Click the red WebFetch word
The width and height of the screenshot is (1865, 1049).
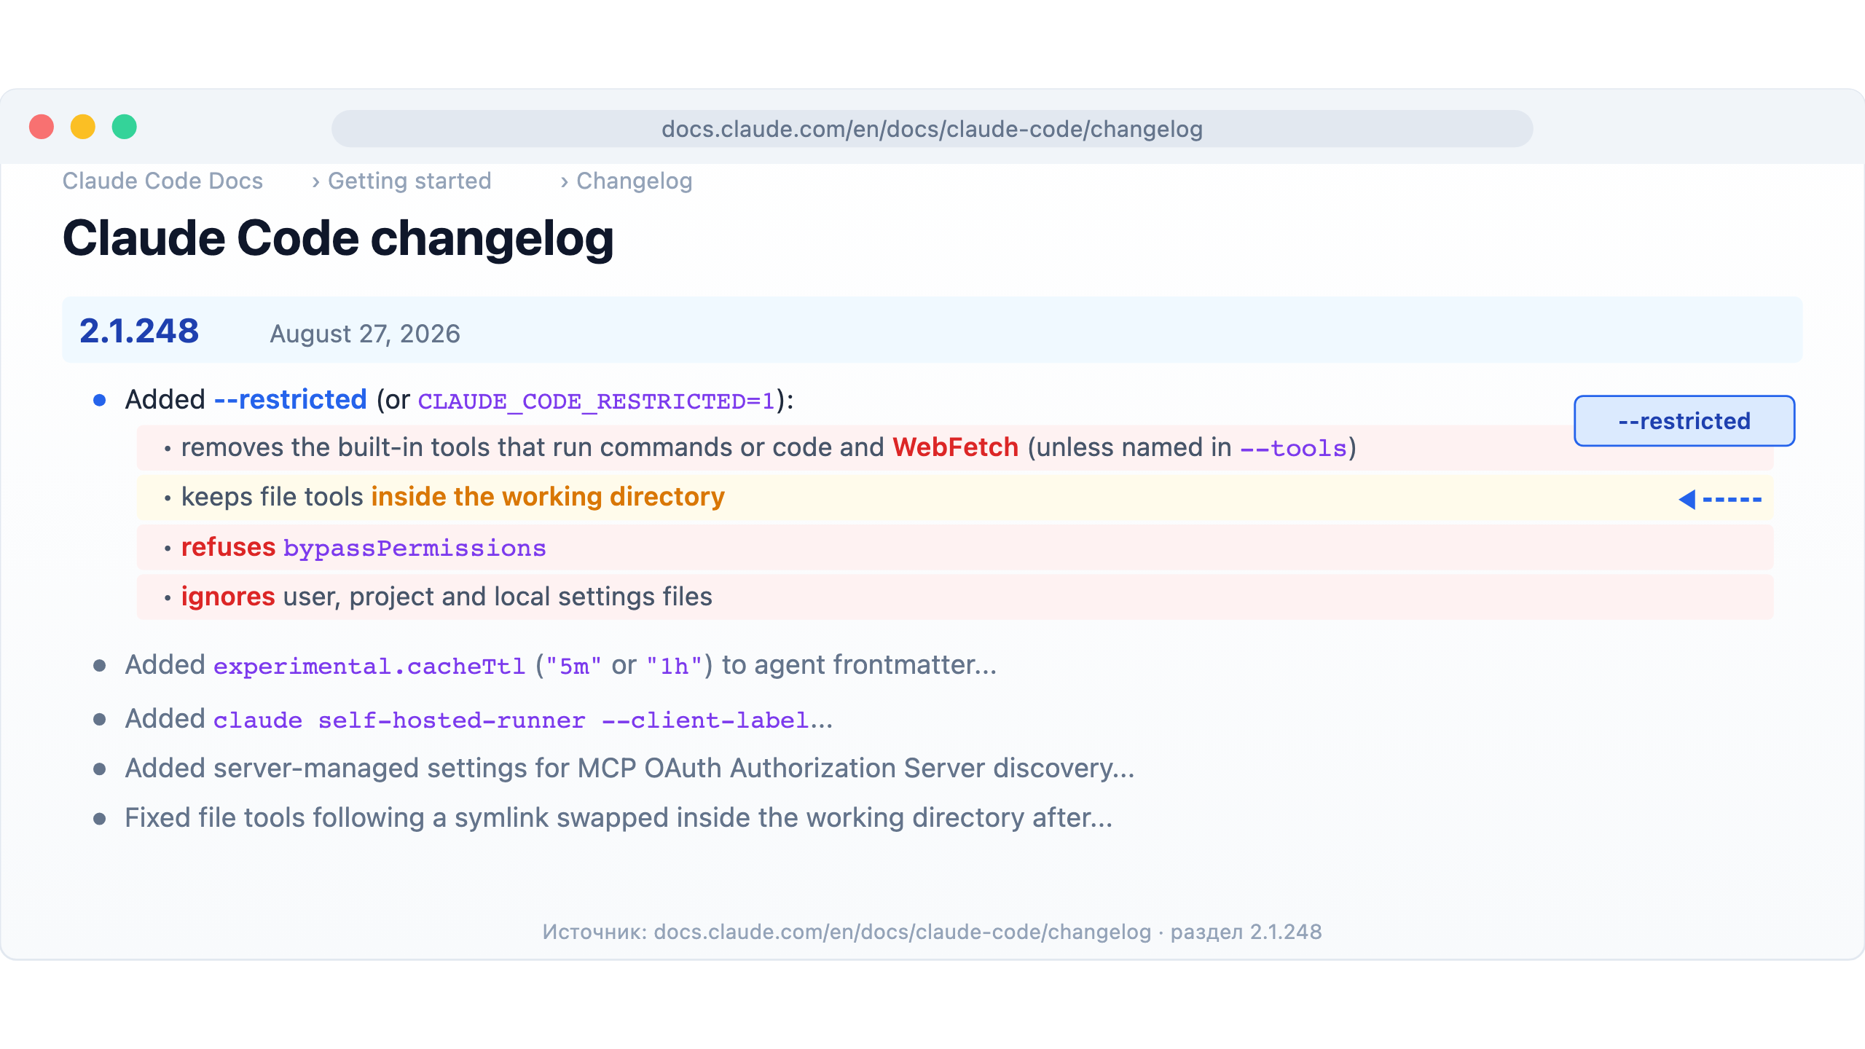955,447
